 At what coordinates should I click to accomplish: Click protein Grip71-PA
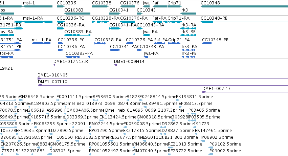[x=174, y=43]
